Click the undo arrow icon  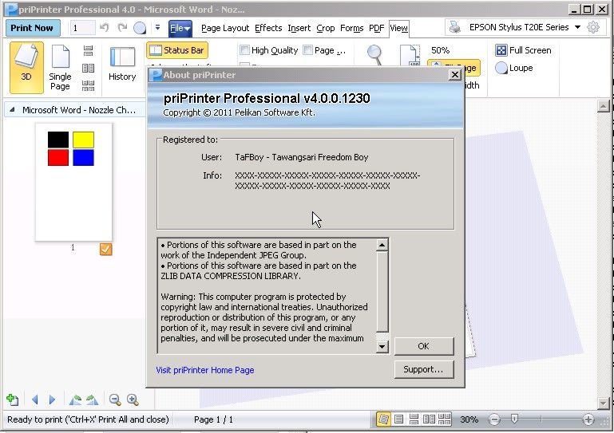[104, 27]
